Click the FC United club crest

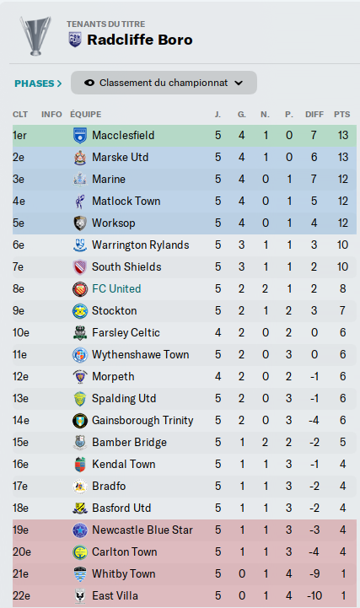tap(80, 289)
